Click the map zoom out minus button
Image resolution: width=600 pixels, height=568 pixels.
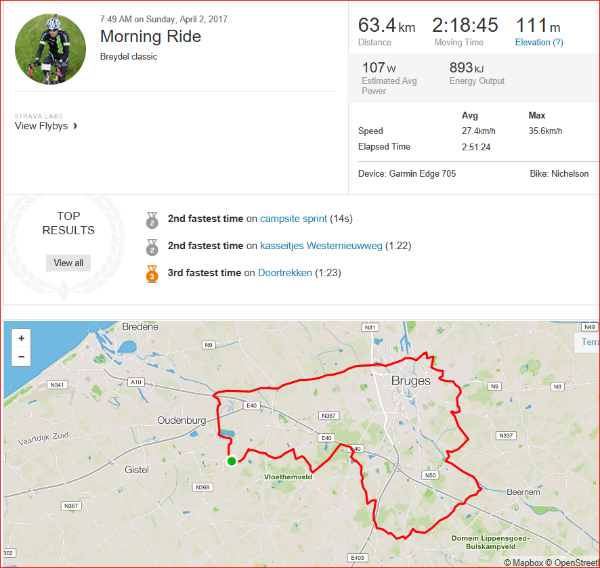[22, 357]
